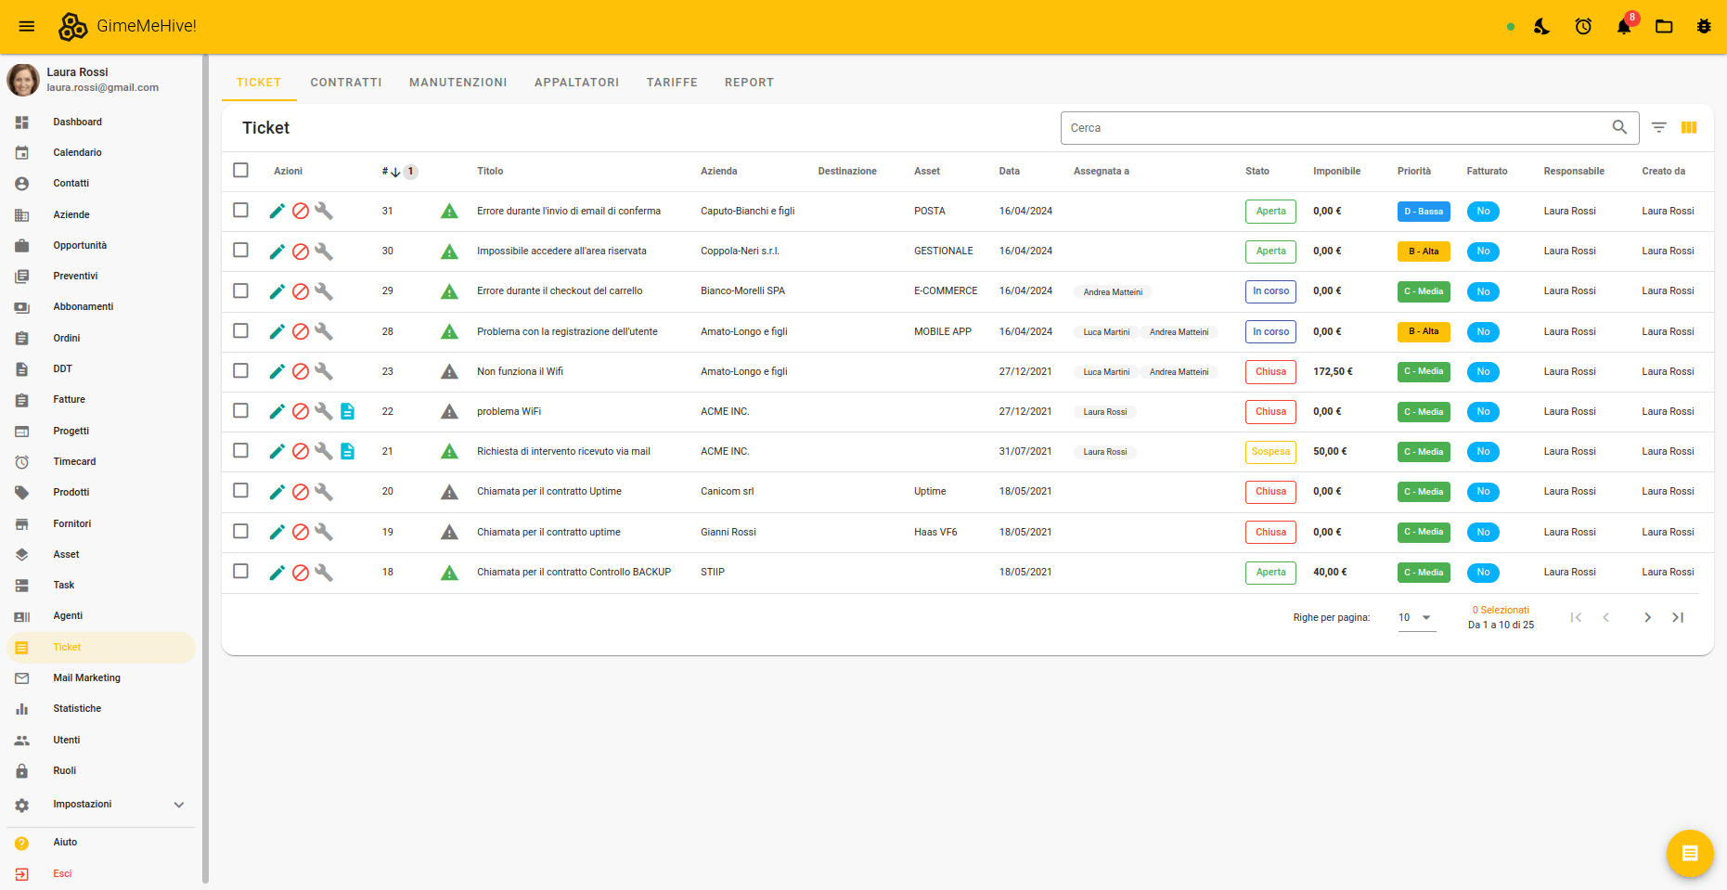Open the folder icon in top bar
This screenshot has width=1727, height=890.
tap(1664, 26)
